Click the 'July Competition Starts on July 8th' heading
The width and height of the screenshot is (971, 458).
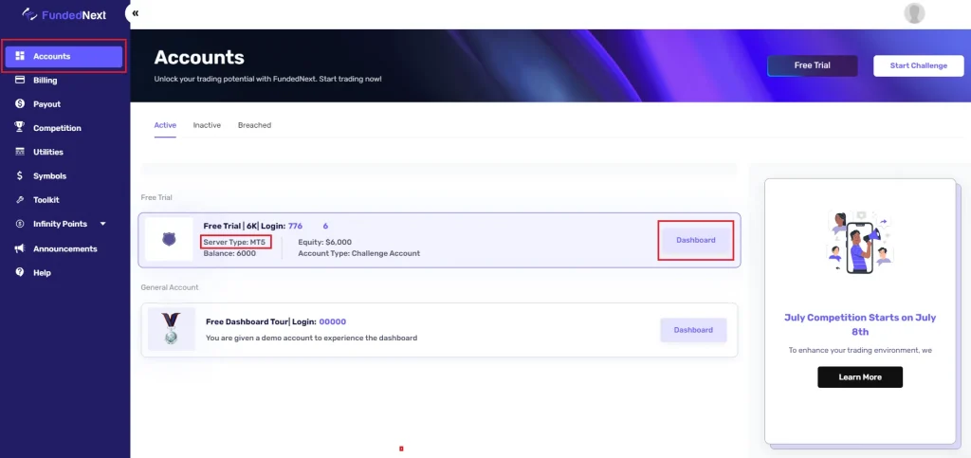[x=860, y=324]
